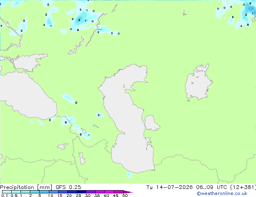Click the '25' legend scale label
The image size is (256, 197).
[78, 195]
